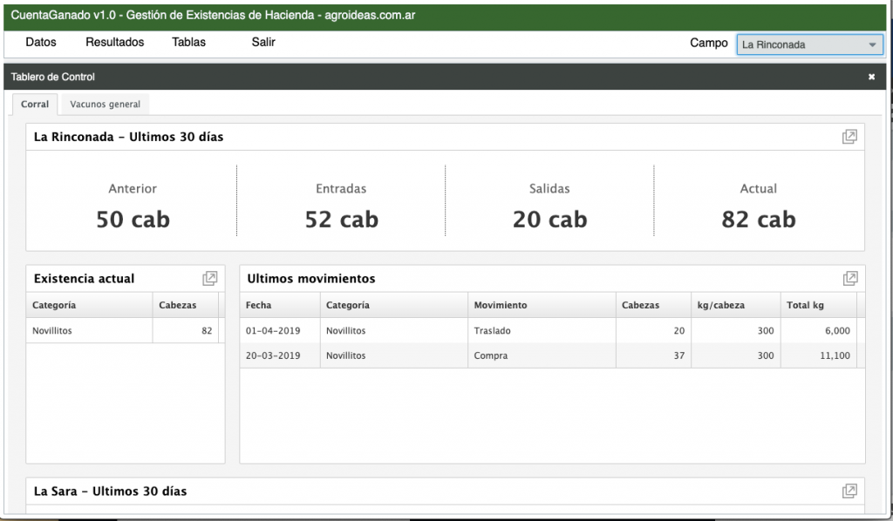The image size is (893, 521).
Task: Switch to the Vacunos general tab
Action: coord(105,104)
